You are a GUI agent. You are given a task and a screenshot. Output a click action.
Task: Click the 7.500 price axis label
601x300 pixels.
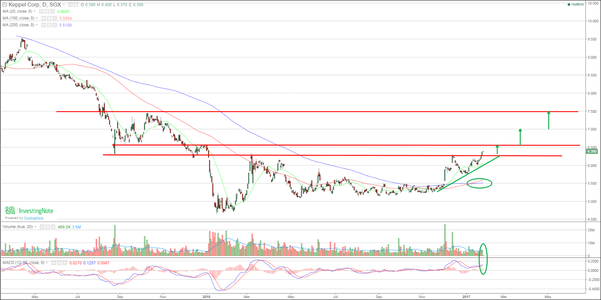(592, 112)
